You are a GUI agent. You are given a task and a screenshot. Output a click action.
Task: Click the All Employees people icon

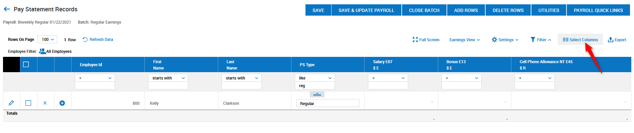pyautogui.click(x=42, y=51)
